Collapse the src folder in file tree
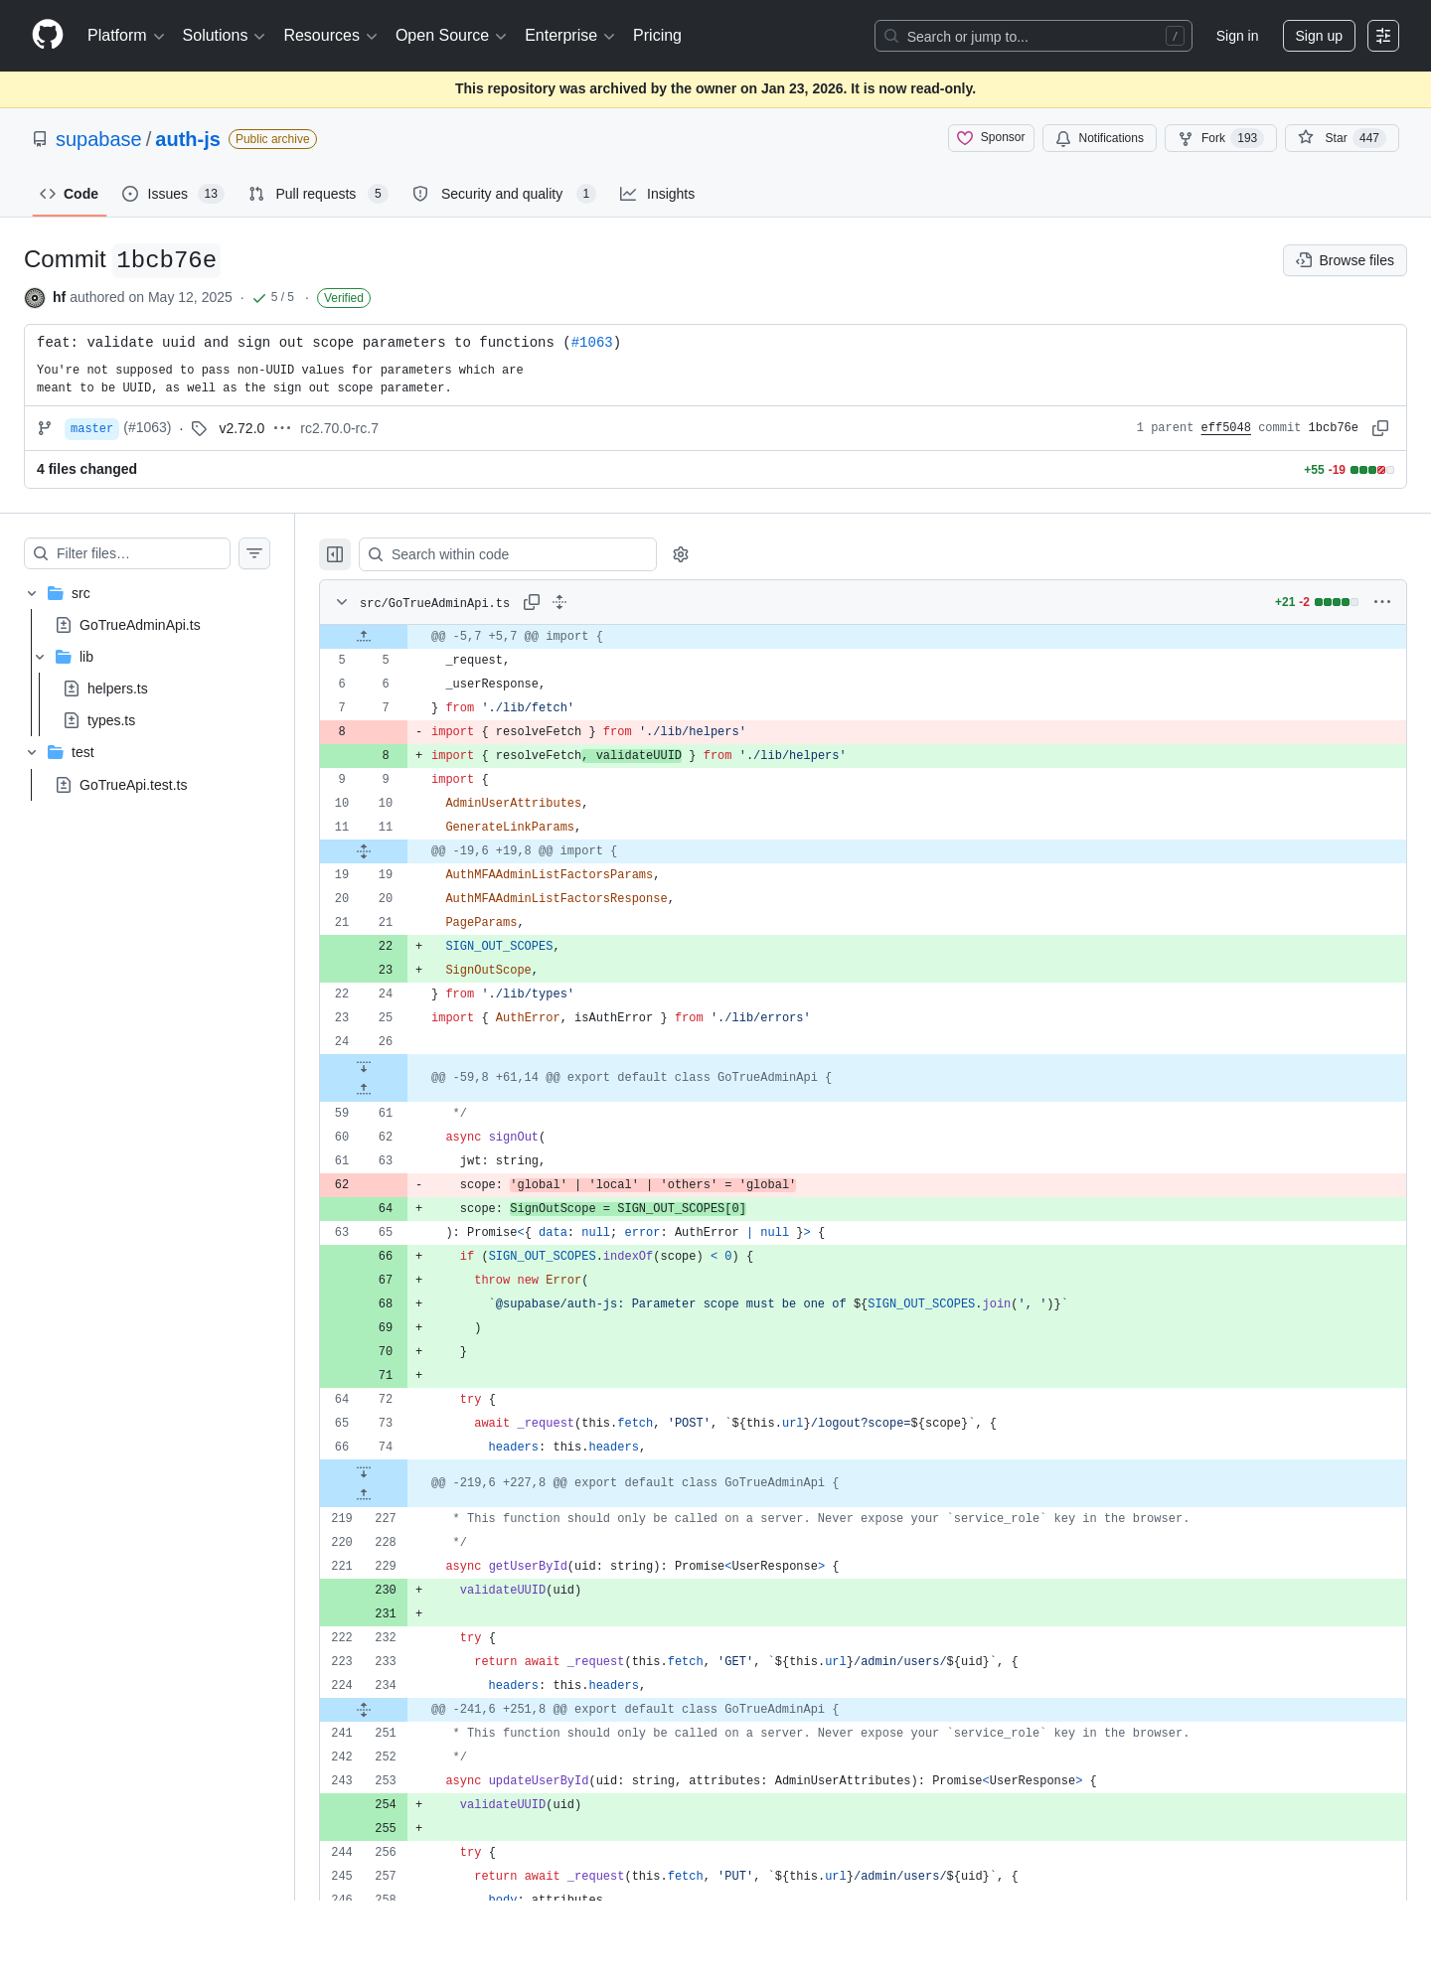Viewport: 1431px width, 1987px height. click(32, 593)
